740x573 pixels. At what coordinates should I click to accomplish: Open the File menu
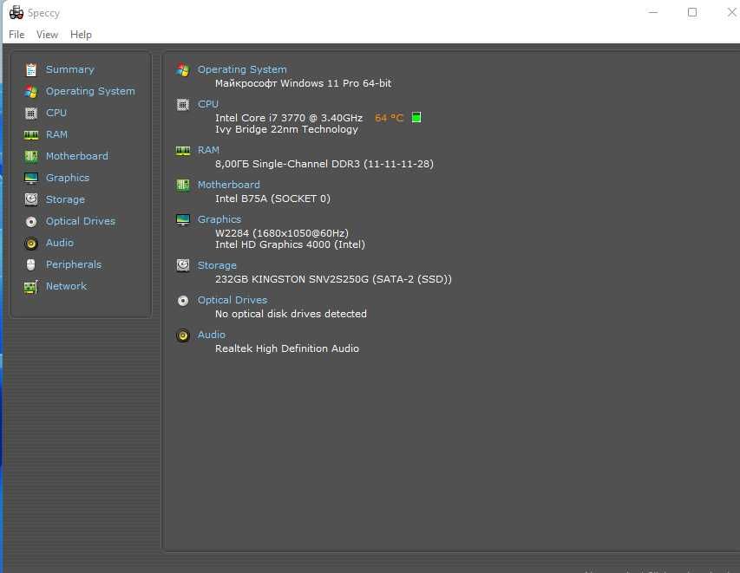coord(16,35)
